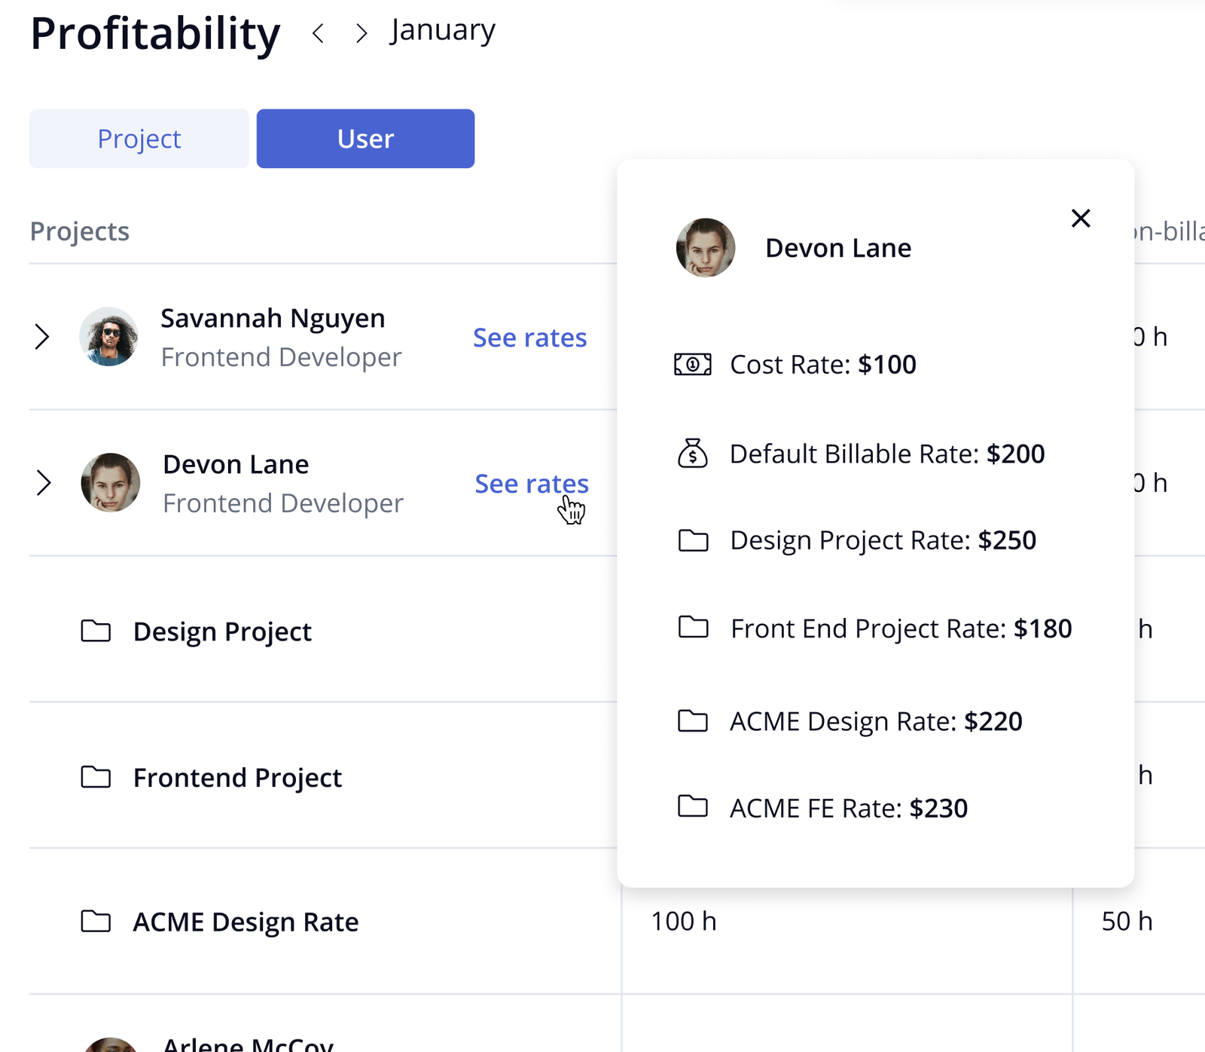This screenshot has width=1205, height=1052.
Task: Click the Cost Rate banknote icon
Action: pyautogui.click(x=692, y=365)
